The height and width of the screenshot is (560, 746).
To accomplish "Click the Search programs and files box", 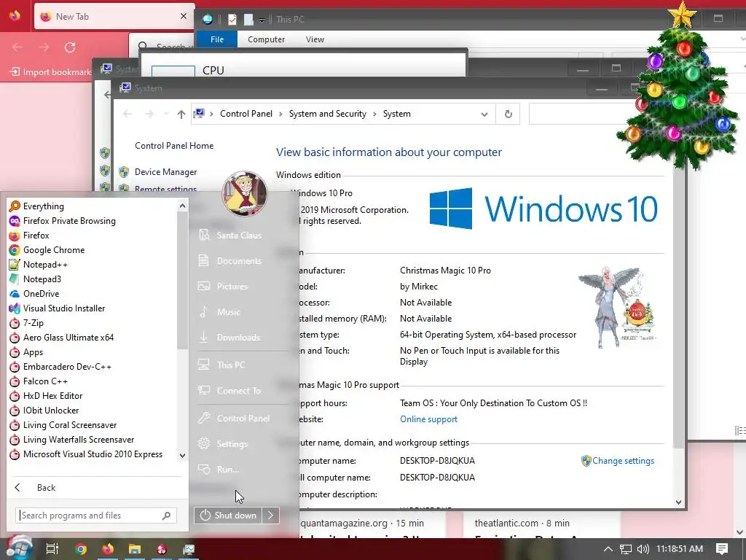I will point(96,516).
